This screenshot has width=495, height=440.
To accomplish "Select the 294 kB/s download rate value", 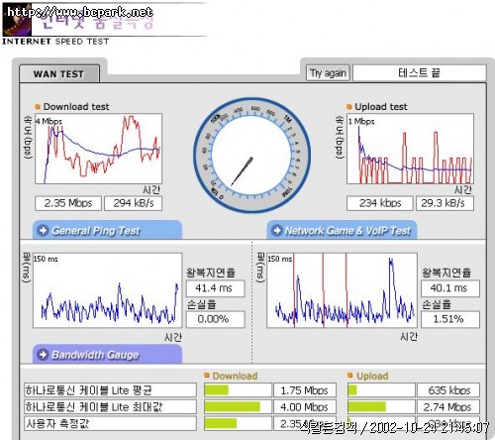I will point(134,203).
